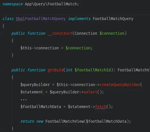Select class name DbalFootballMatchQuery
Image resolution: width=150 pixels, height=132 pixels.
tap(41, 19)
